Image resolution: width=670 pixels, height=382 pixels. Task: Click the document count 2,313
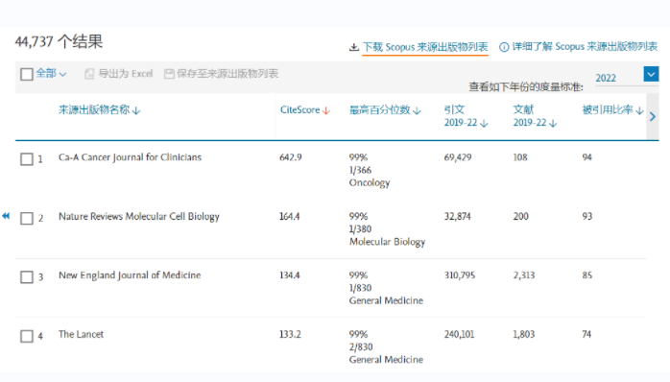[x=524, y=275]
